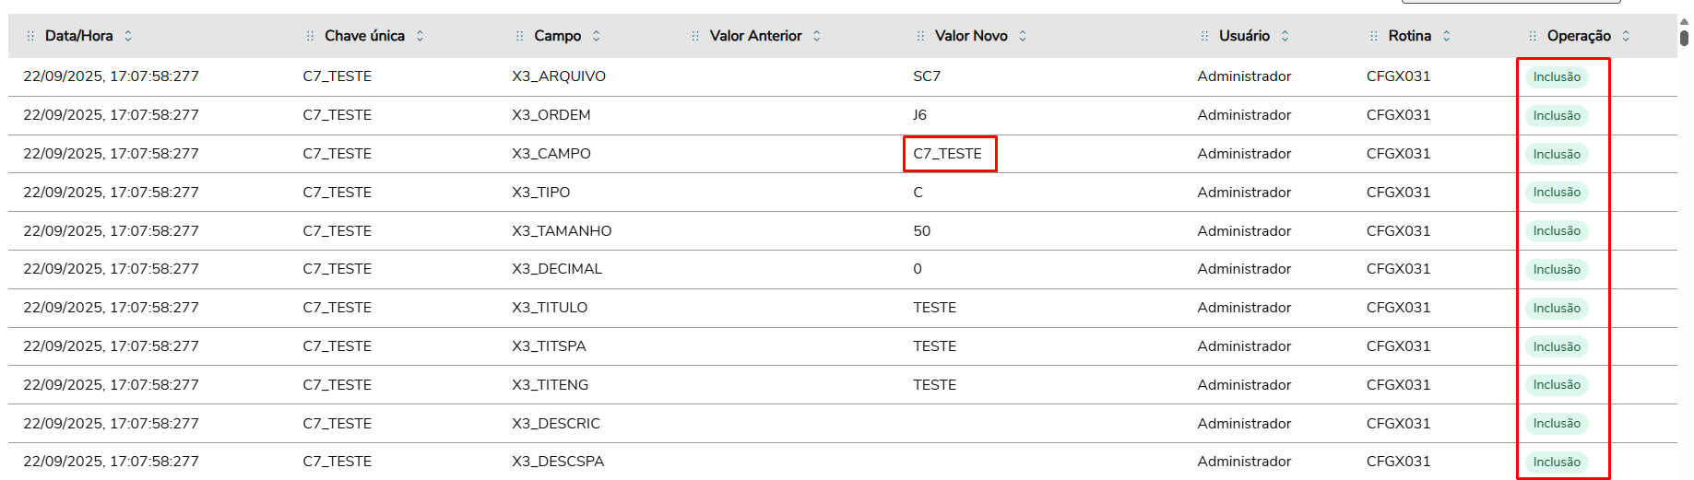Select the C7_TESTE value in X3_CAMPO row

point(947,154)
